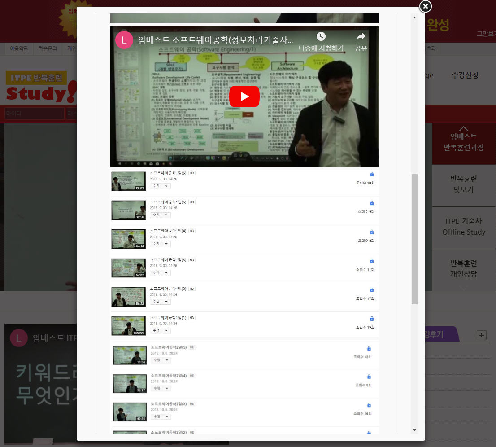Viewport: 496px width, 447px height.
Task: Open 학습문의 in the background page menu
Action: pos(48,48)
